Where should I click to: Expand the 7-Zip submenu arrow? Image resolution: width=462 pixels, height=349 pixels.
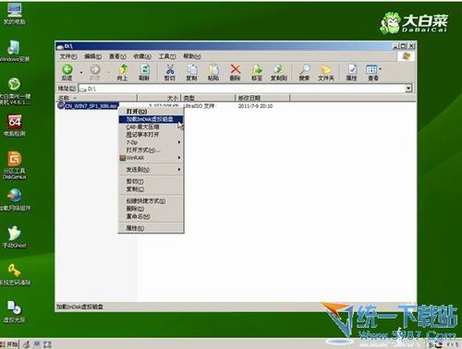coord(179,142)
